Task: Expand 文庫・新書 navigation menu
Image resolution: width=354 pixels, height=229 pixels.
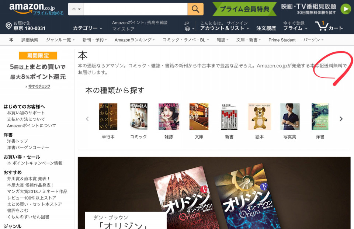Action: 248,40
